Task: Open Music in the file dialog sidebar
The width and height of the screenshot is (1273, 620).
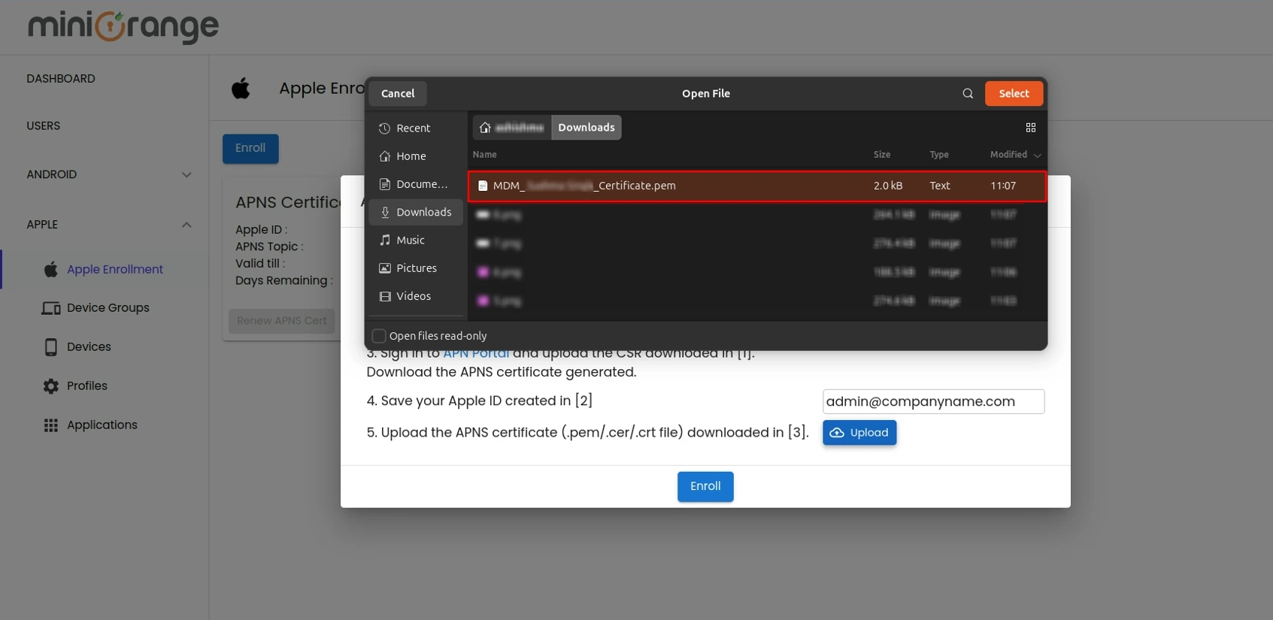Action: tap(416, 240)
